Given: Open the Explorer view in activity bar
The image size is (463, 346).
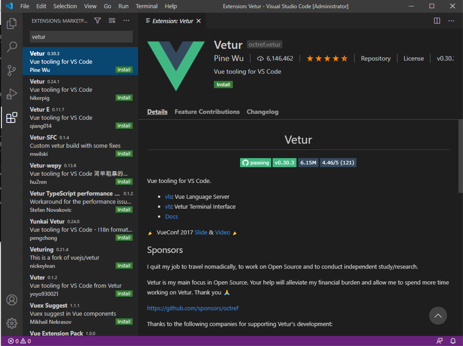Looking at the screenshot, I should coord(12,23).
